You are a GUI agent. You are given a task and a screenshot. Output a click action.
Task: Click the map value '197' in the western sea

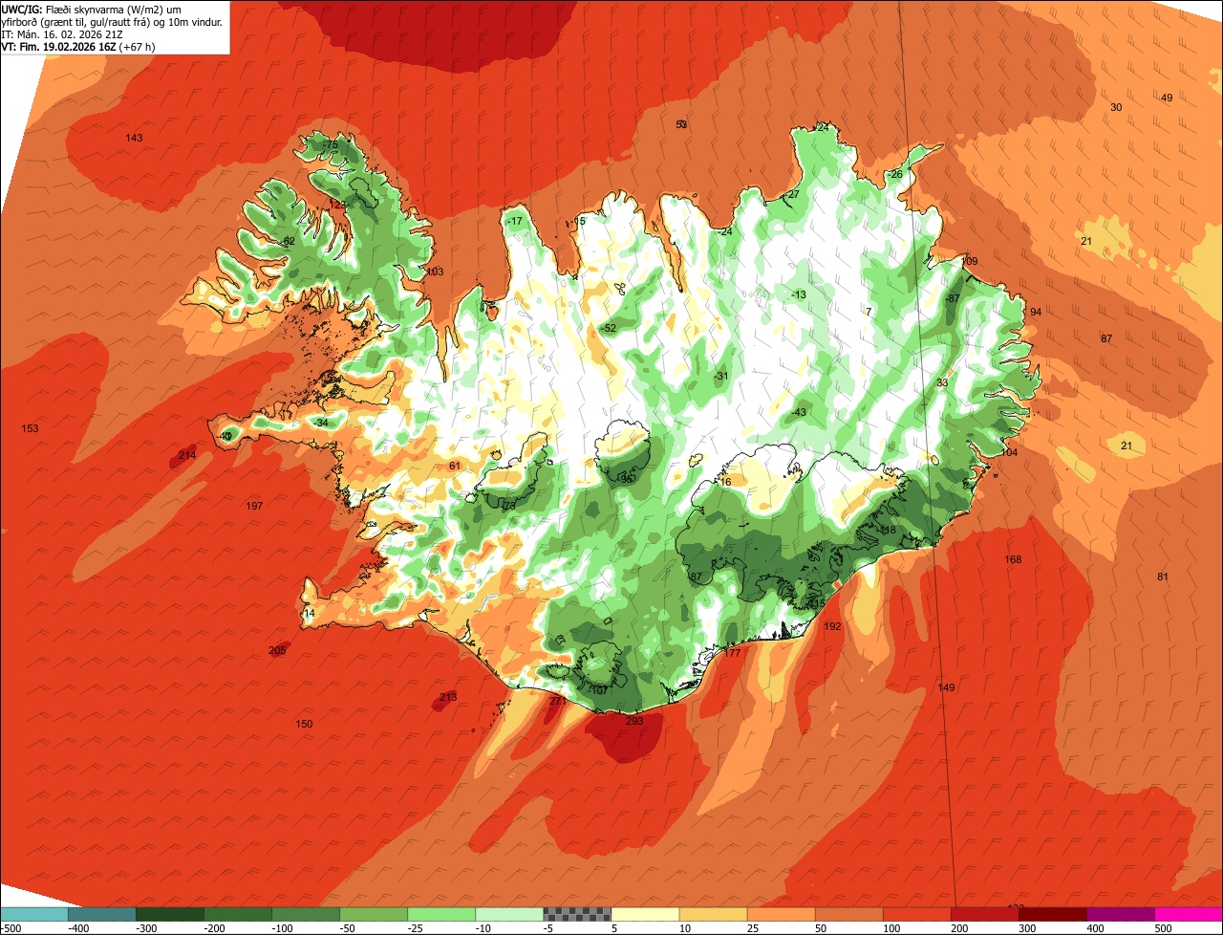[254, 506]
